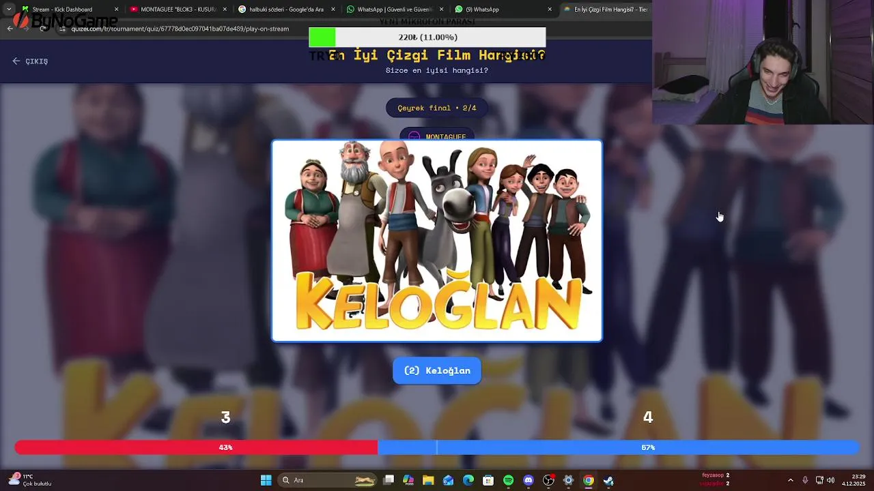874x491 pixels.
Task: Select the (2) Keloğlan answer button
Action: coord(437,370)
